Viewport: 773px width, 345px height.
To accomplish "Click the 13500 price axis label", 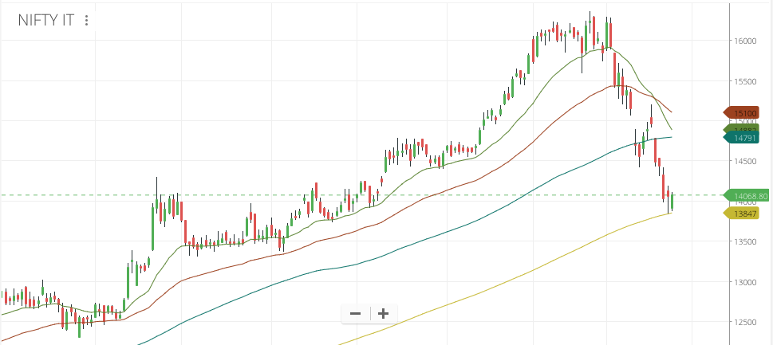I will pyautogui.click(x=746, y=241).
